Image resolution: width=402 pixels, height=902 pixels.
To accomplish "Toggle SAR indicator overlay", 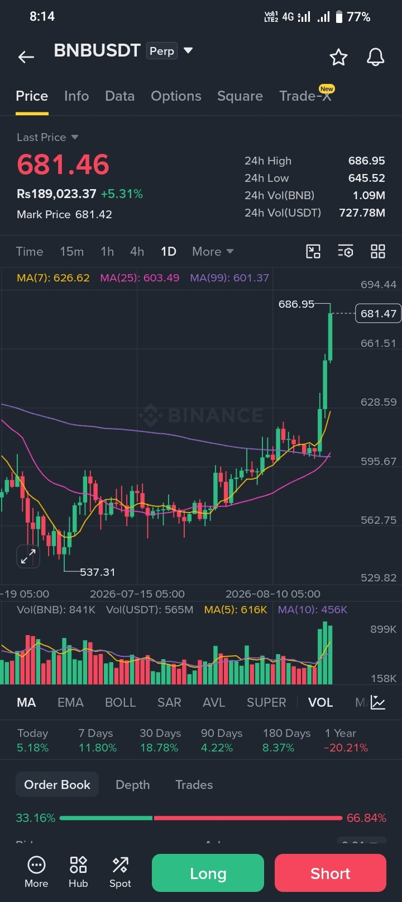I will tap(169, 702).
